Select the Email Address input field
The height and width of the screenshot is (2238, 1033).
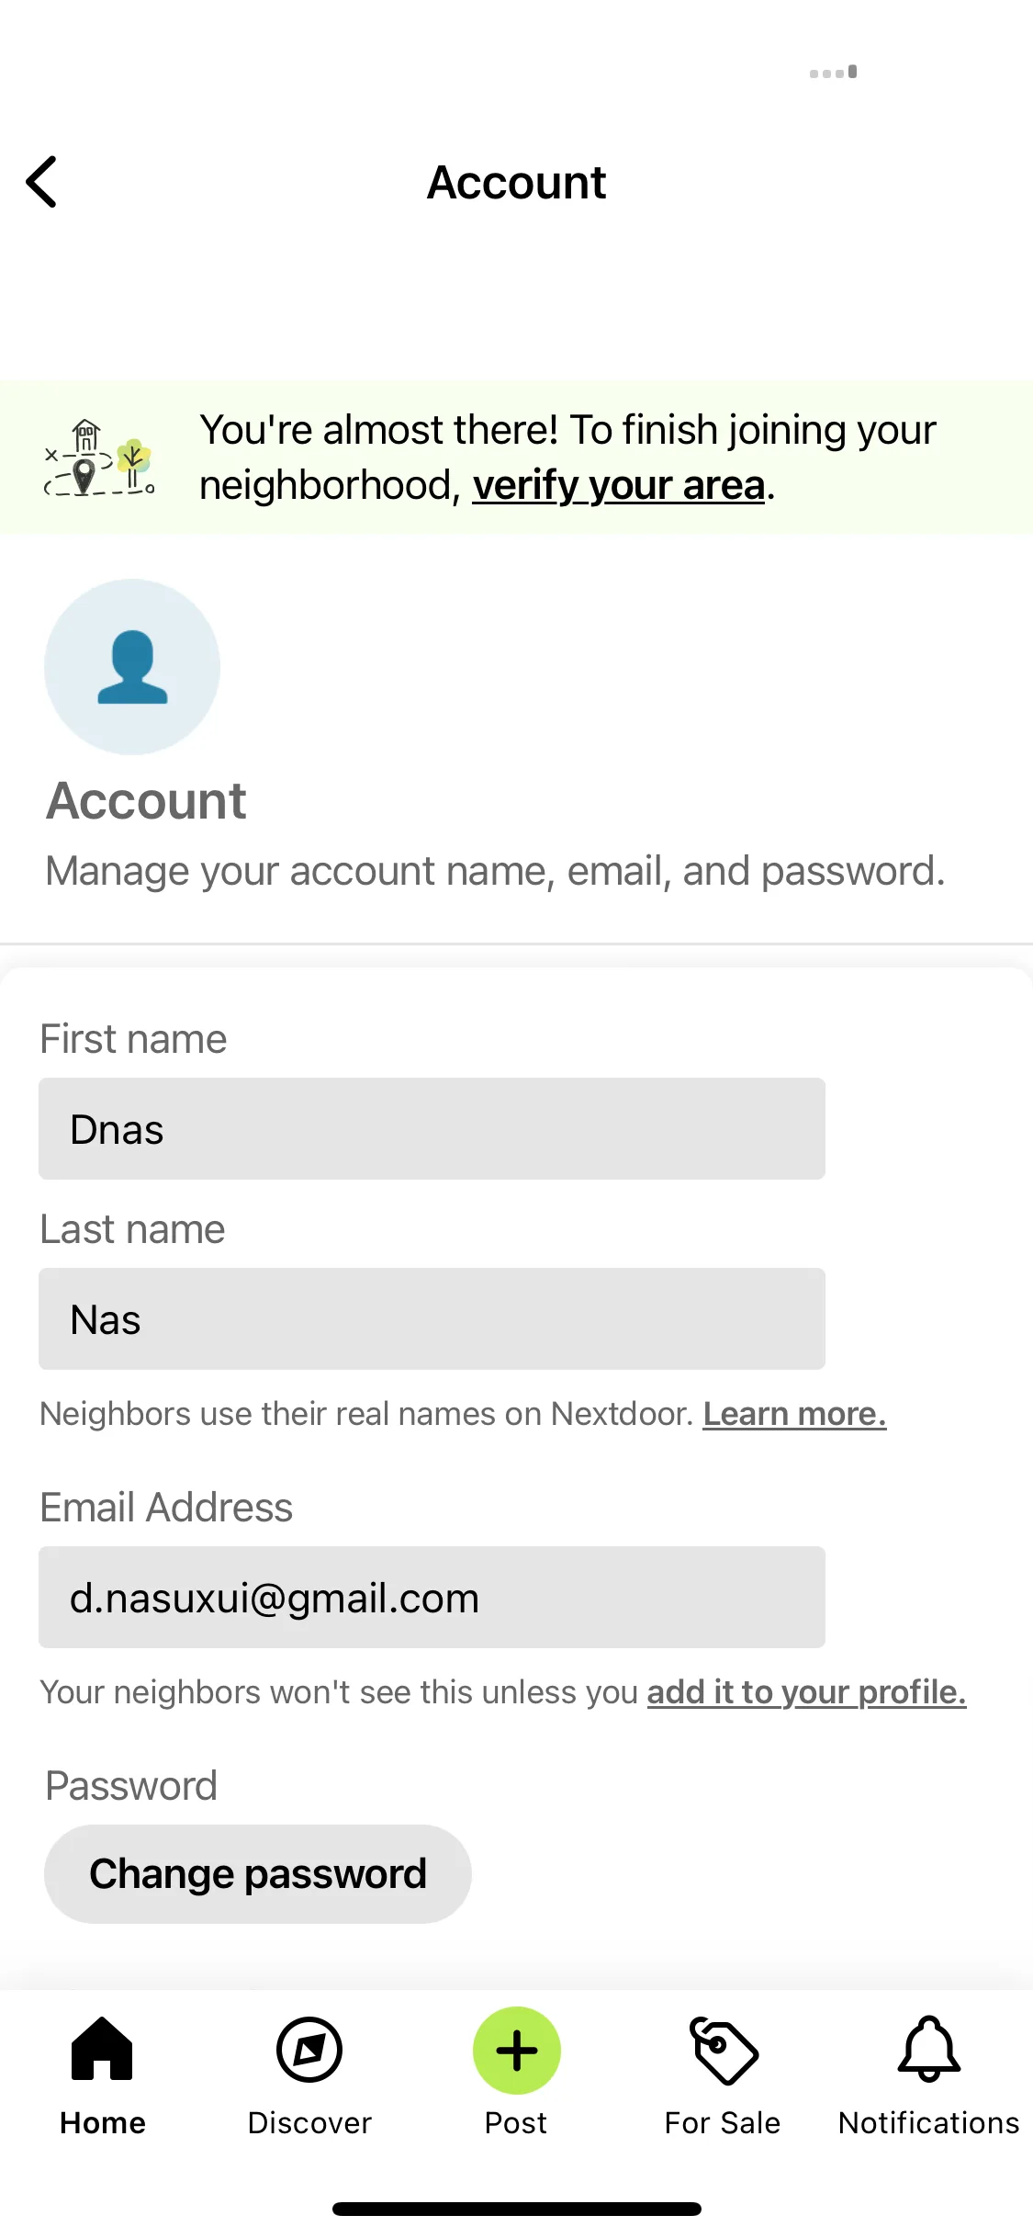[x=432, y=1598]
